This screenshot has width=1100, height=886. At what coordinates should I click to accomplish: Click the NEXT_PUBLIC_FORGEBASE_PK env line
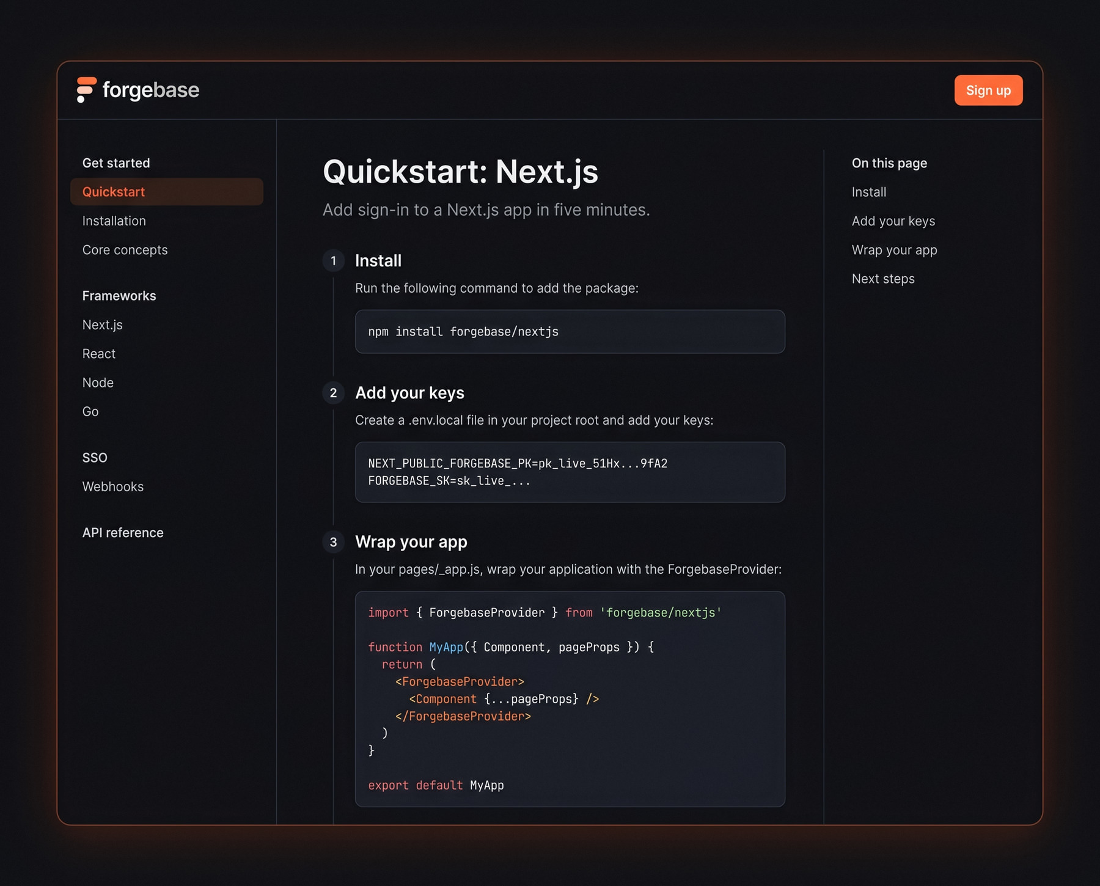[x=518, y=463]
